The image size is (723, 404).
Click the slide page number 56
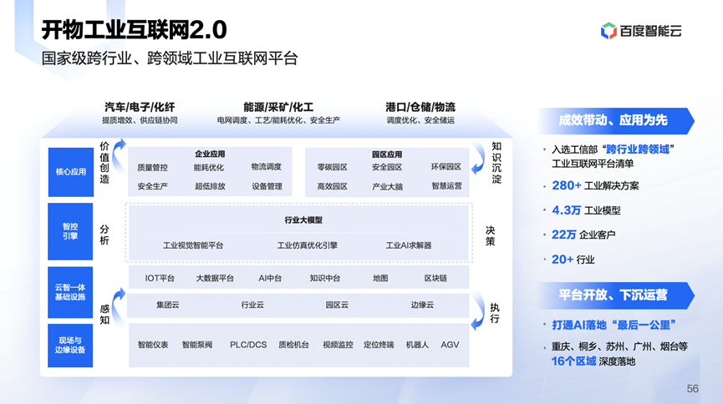coord(692,389)
